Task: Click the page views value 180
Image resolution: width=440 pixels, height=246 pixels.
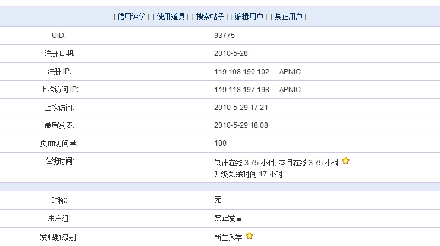Action: 220,143
